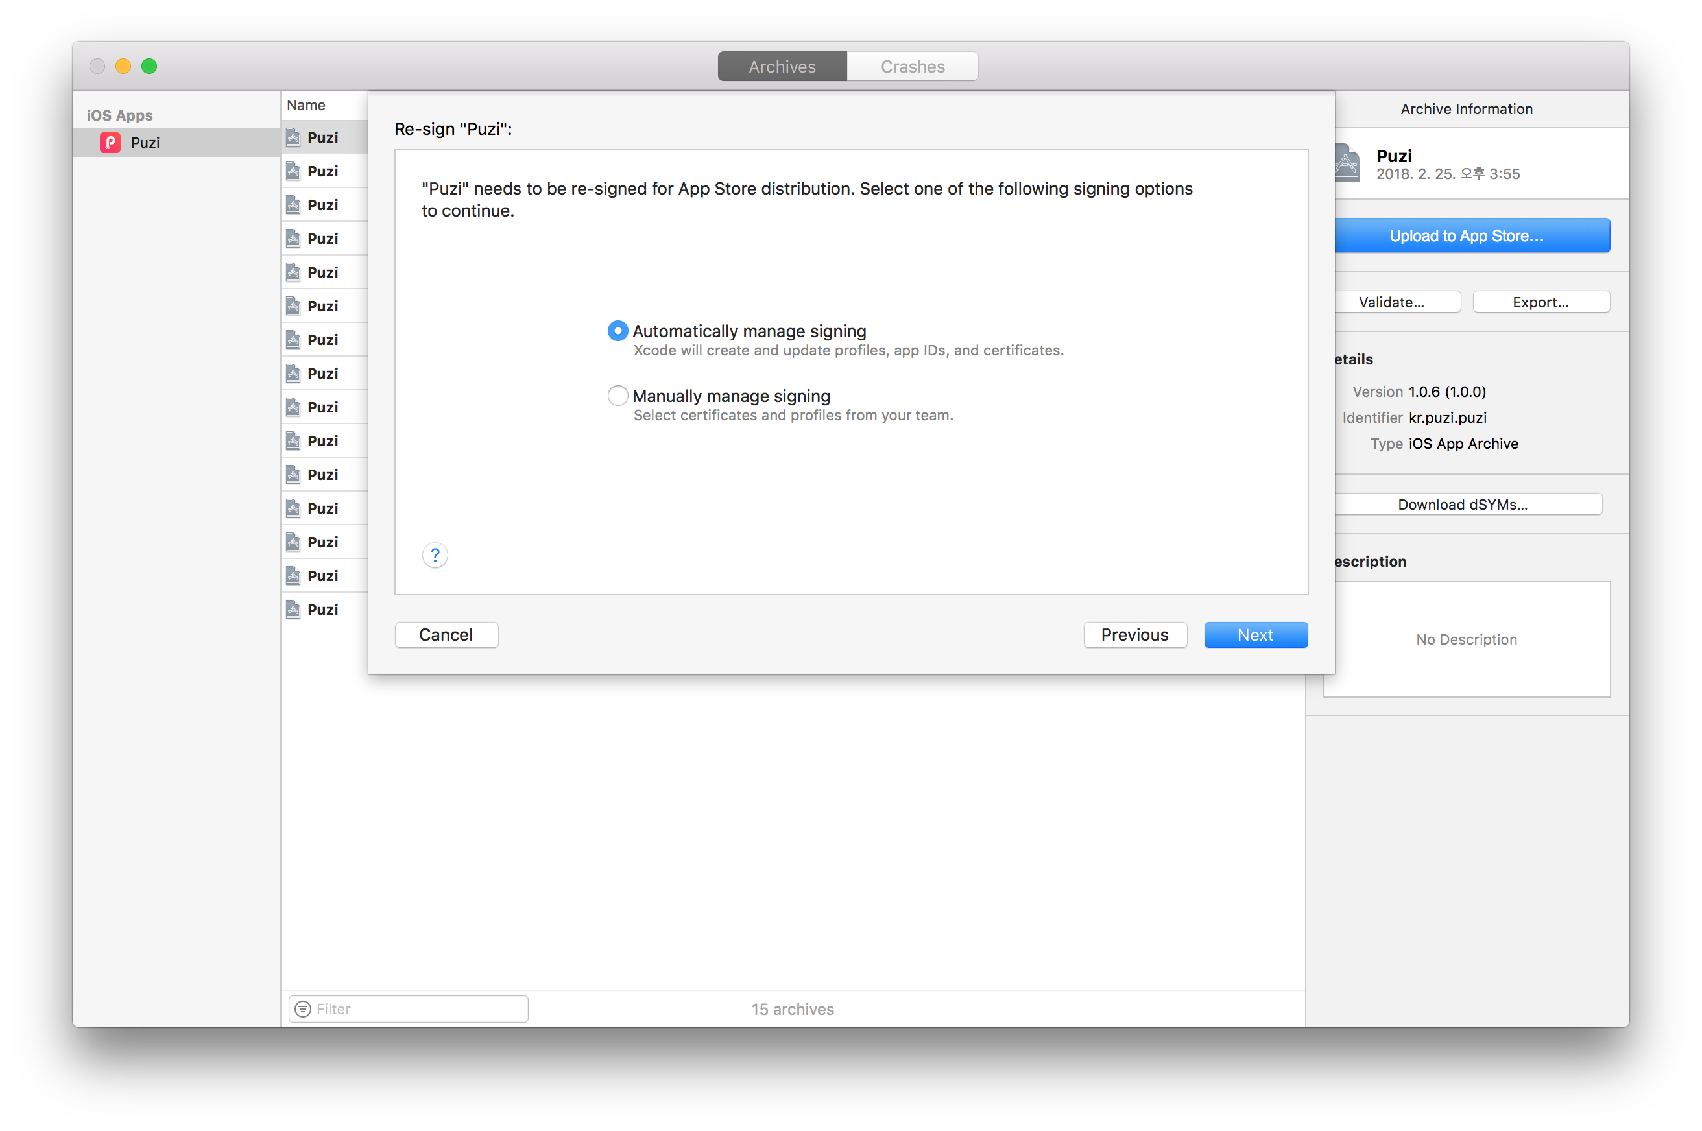Click "Select certificates and profiles" description
This screenshot has width=1702, height=1131.
793,416
